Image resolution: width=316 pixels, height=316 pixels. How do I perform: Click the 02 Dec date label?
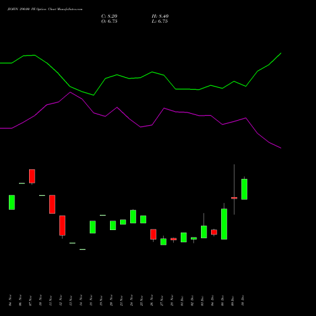[192, 301]
